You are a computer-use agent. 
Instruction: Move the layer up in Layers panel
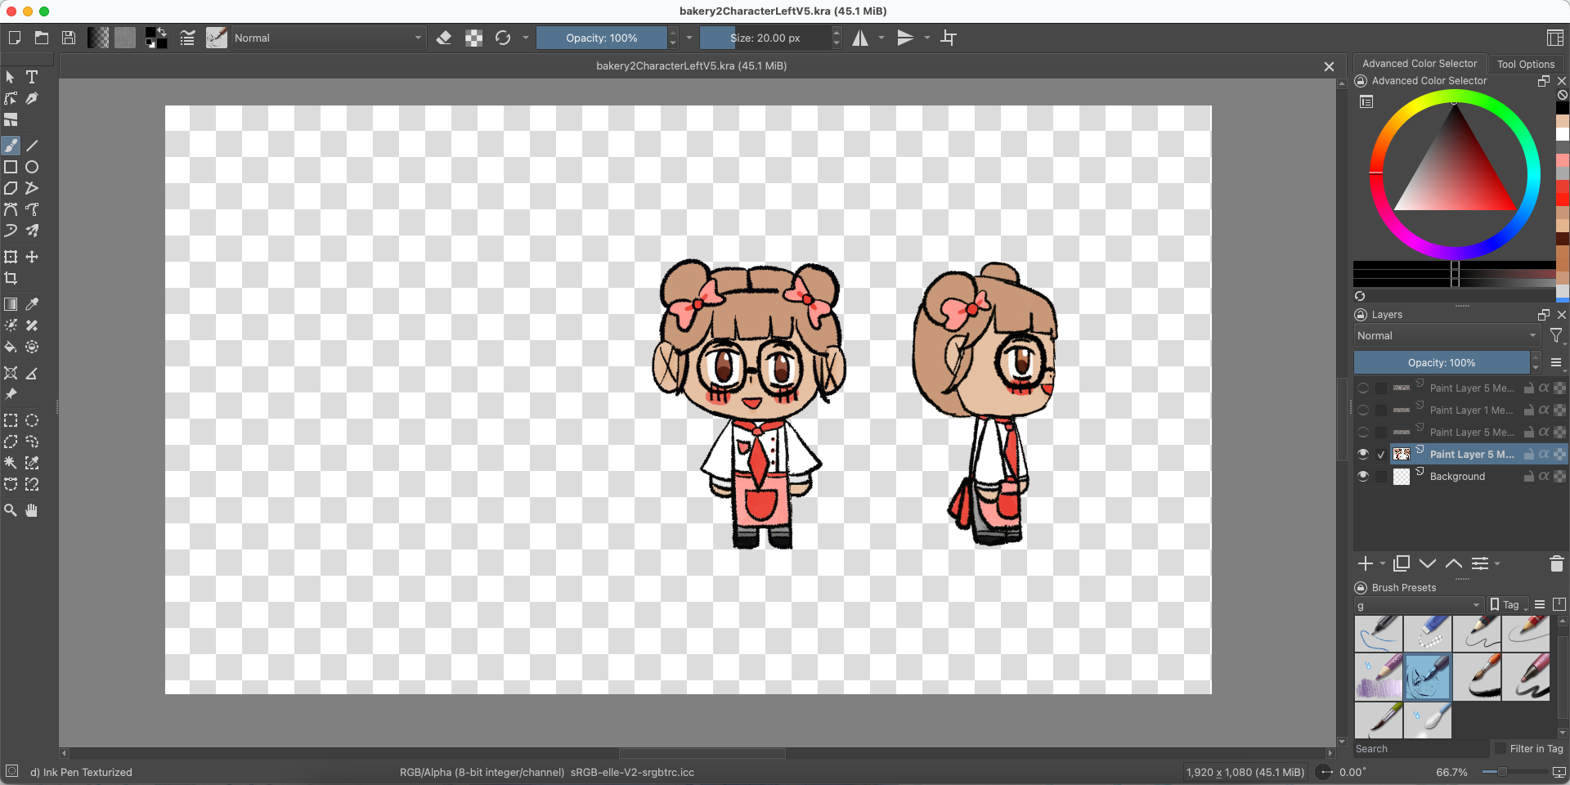[x=1454, y=563]
